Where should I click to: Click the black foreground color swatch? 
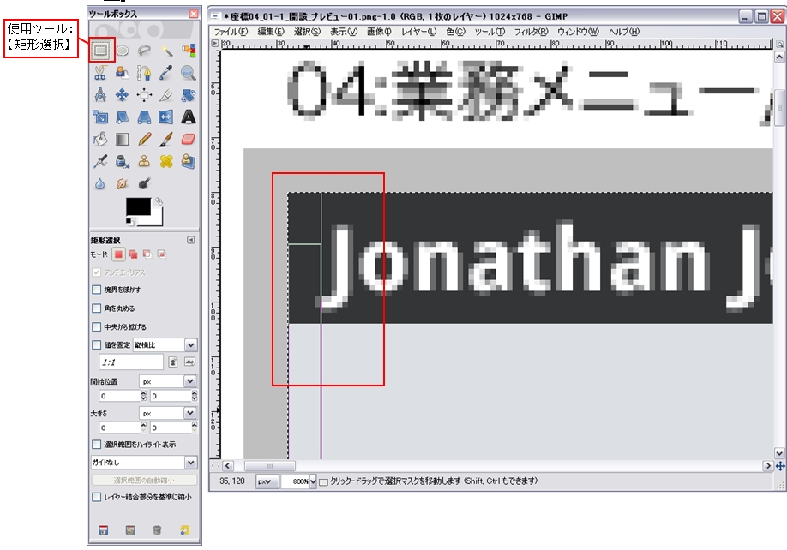[x=137, y=206]
